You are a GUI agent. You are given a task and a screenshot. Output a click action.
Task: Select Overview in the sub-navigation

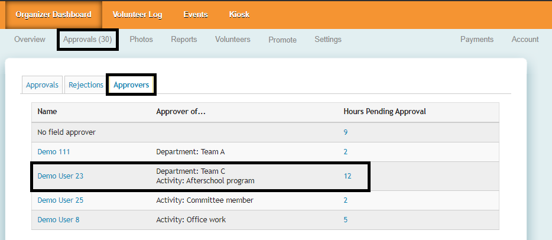[x=30, y=40]
